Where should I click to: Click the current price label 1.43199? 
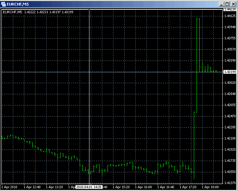(x=230, y=72)
